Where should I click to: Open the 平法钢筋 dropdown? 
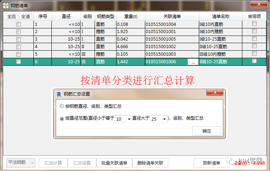pos(21,163)
